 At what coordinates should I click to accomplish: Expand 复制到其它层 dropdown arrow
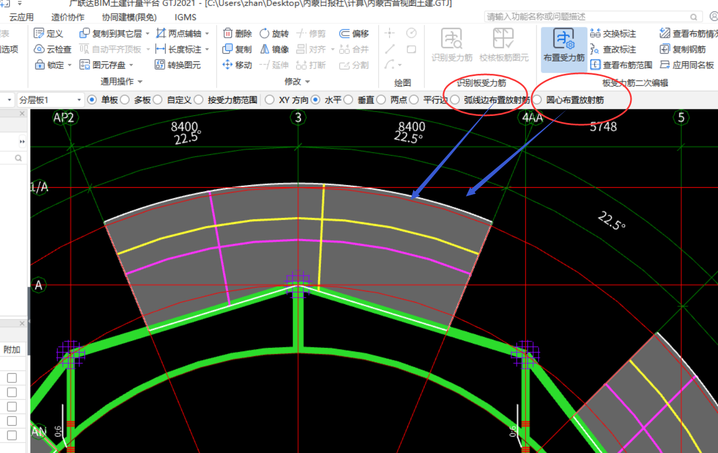tap(148, 34)
